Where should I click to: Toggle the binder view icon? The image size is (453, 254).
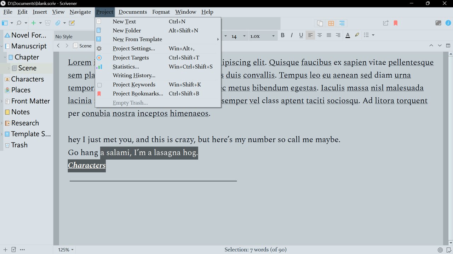pos(5,23)
